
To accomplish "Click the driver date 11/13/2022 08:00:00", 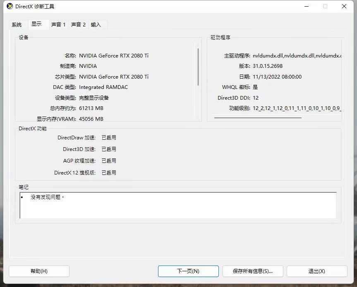I will (x=277, y=77).
